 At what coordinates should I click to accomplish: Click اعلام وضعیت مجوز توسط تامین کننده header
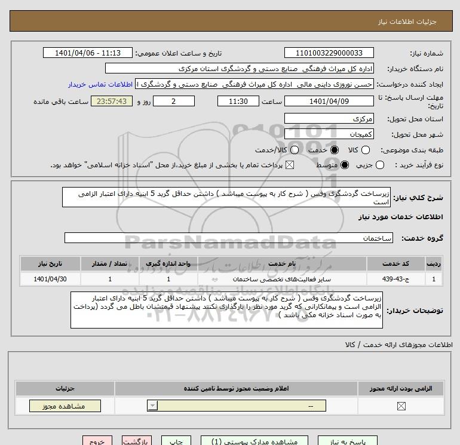pos(236,388)
